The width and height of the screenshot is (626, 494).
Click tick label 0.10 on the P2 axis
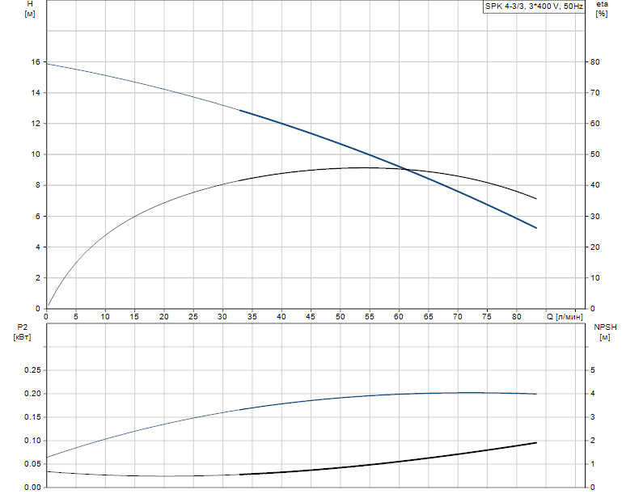point(32,441)
